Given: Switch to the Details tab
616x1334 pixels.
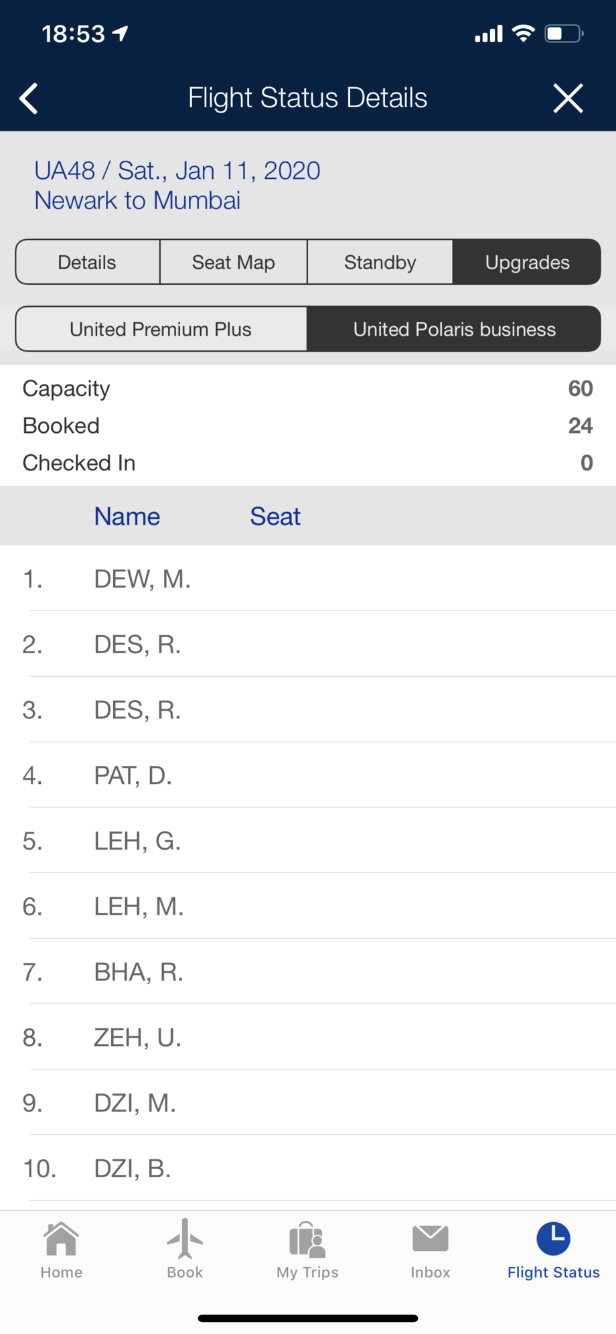Looking at the screenshot, I should click(87, 262).
